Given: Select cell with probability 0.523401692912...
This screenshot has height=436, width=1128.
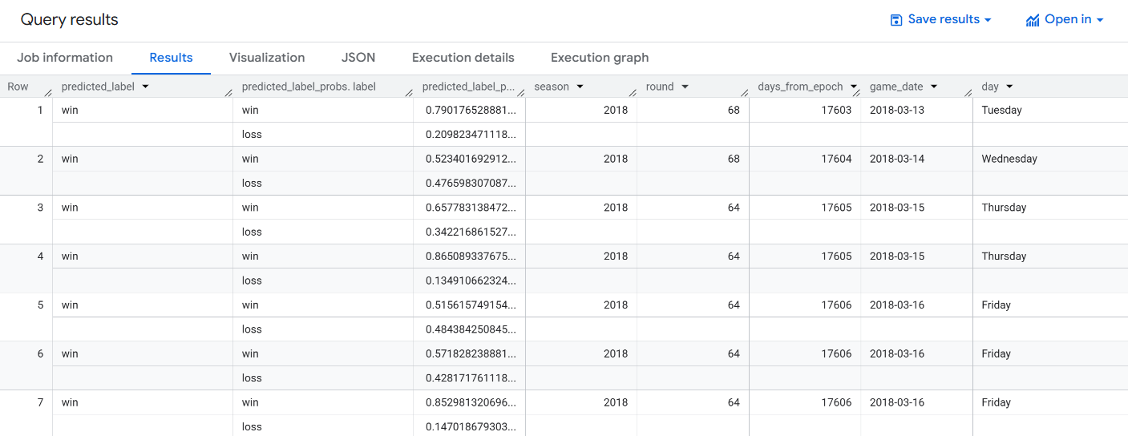Looking at the screenshot, I should click(x=469, y=159).
